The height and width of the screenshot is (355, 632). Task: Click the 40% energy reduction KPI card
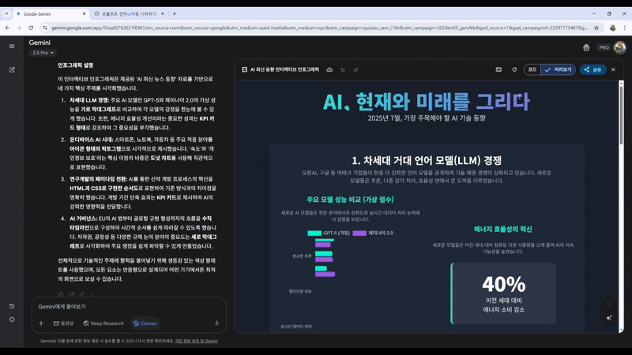pyautogui.click(x=503, y=293)
